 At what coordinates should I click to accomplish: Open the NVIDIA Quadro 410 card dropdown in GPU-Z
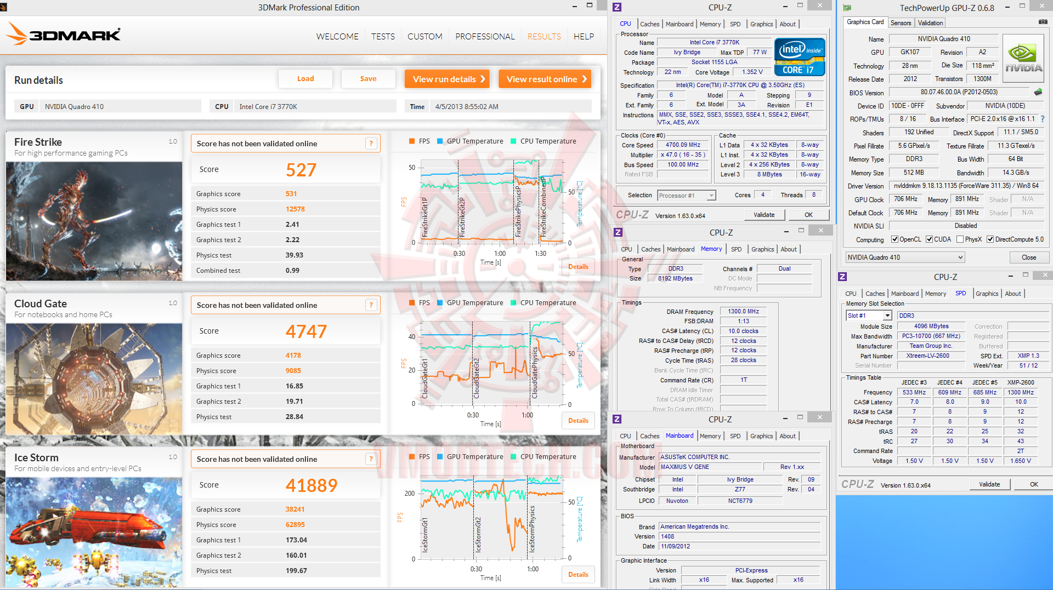point(905,257)
